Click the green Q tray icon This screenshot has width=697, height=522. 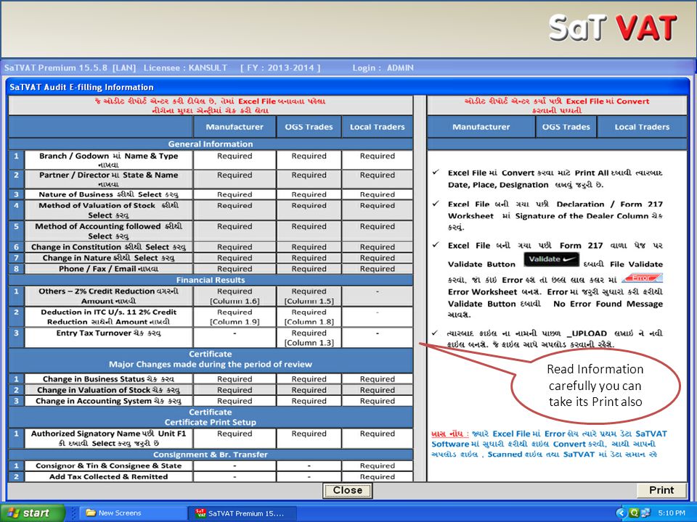633,513
